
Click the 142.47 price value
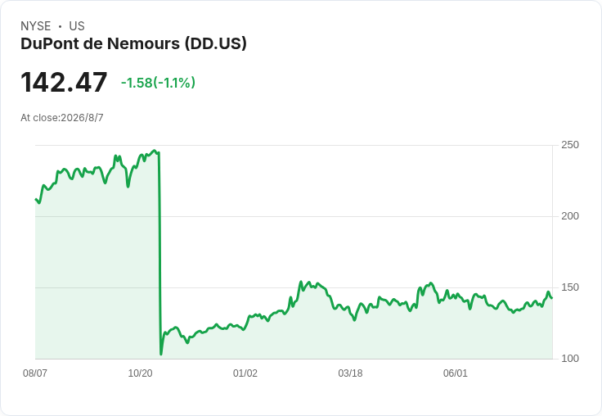click(64, 82)
